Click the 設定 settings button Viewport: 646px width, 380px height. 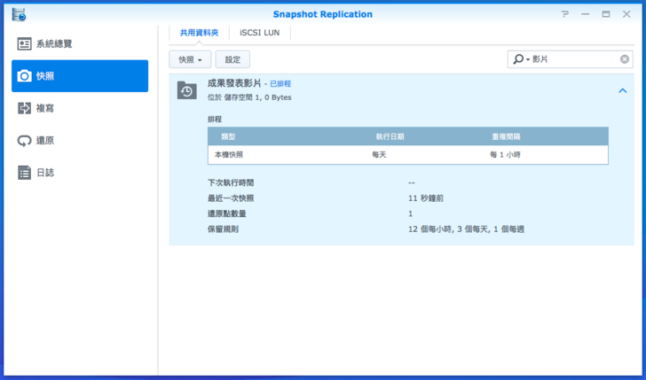click(x=232, y=59)
